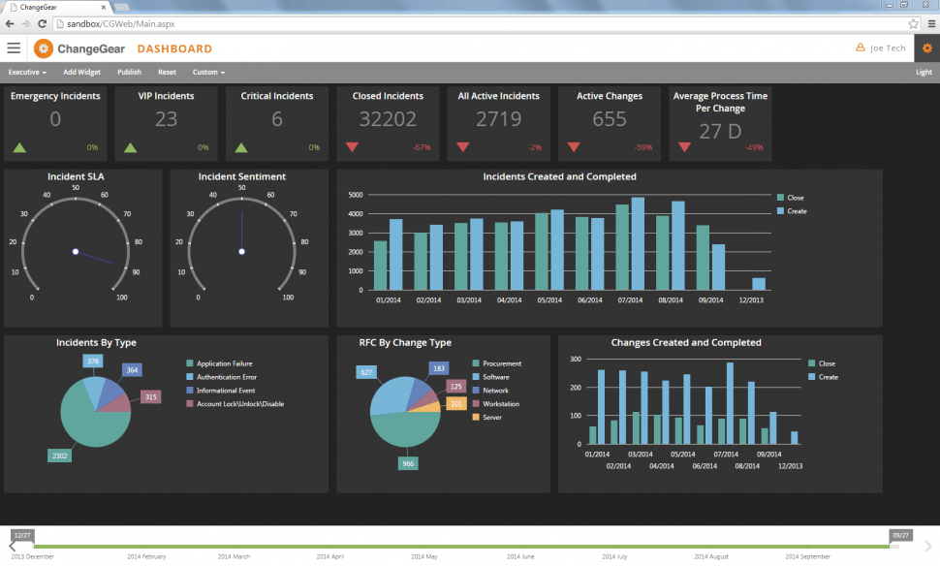Click the ChangeGear orange gear logo
This screenshot has width=940, height=566.
pos(44,48)
